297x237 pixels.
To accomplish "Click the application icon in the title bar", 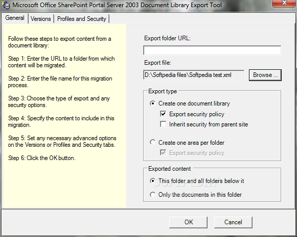I will tap(5, 5).
